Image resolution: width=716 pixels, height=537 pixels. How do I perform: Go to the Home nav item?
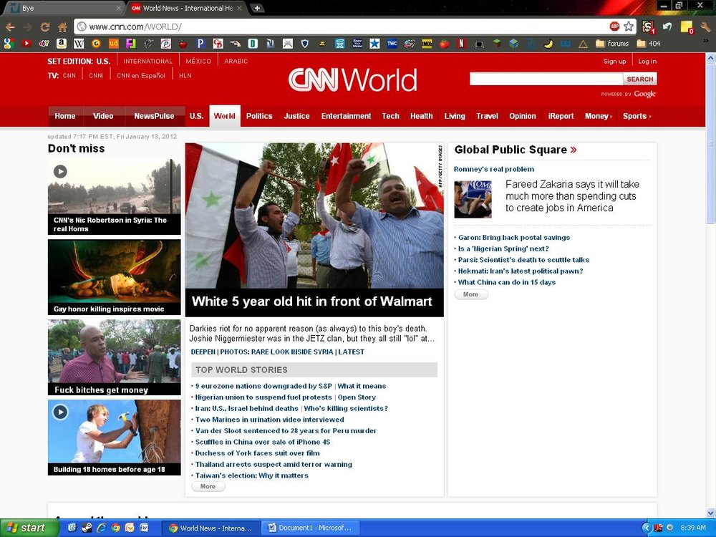pos(65,116)
